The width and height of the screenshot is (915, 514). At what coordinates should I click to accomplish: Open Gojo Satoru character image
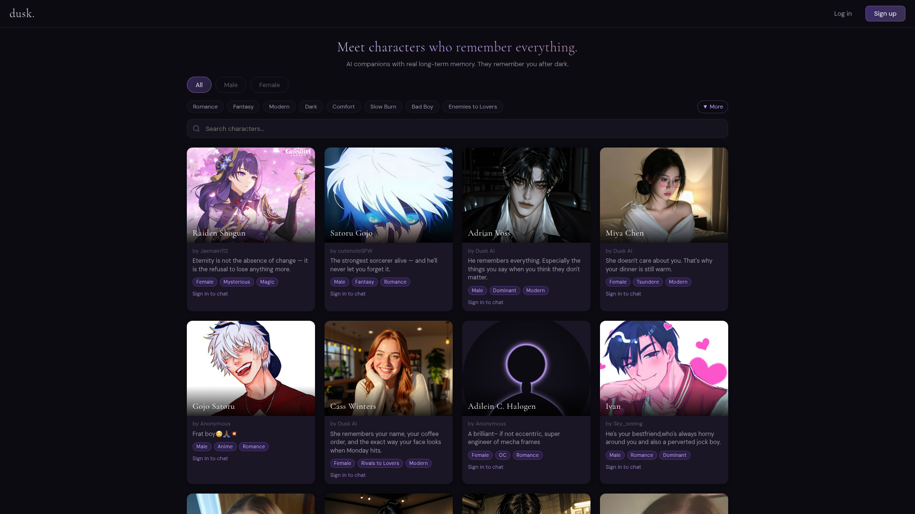pyautogui.click(x=251, y=368)
